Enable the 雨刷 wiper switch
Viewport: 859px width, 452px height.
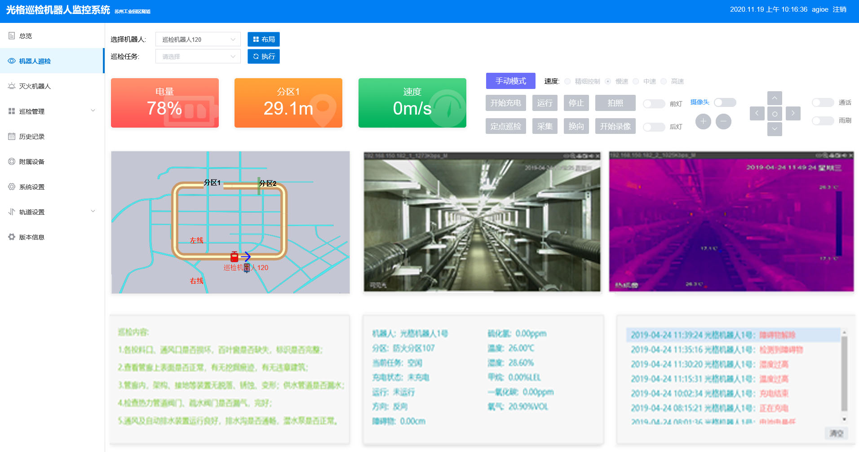pyautogui.click(x=823, y=121)
